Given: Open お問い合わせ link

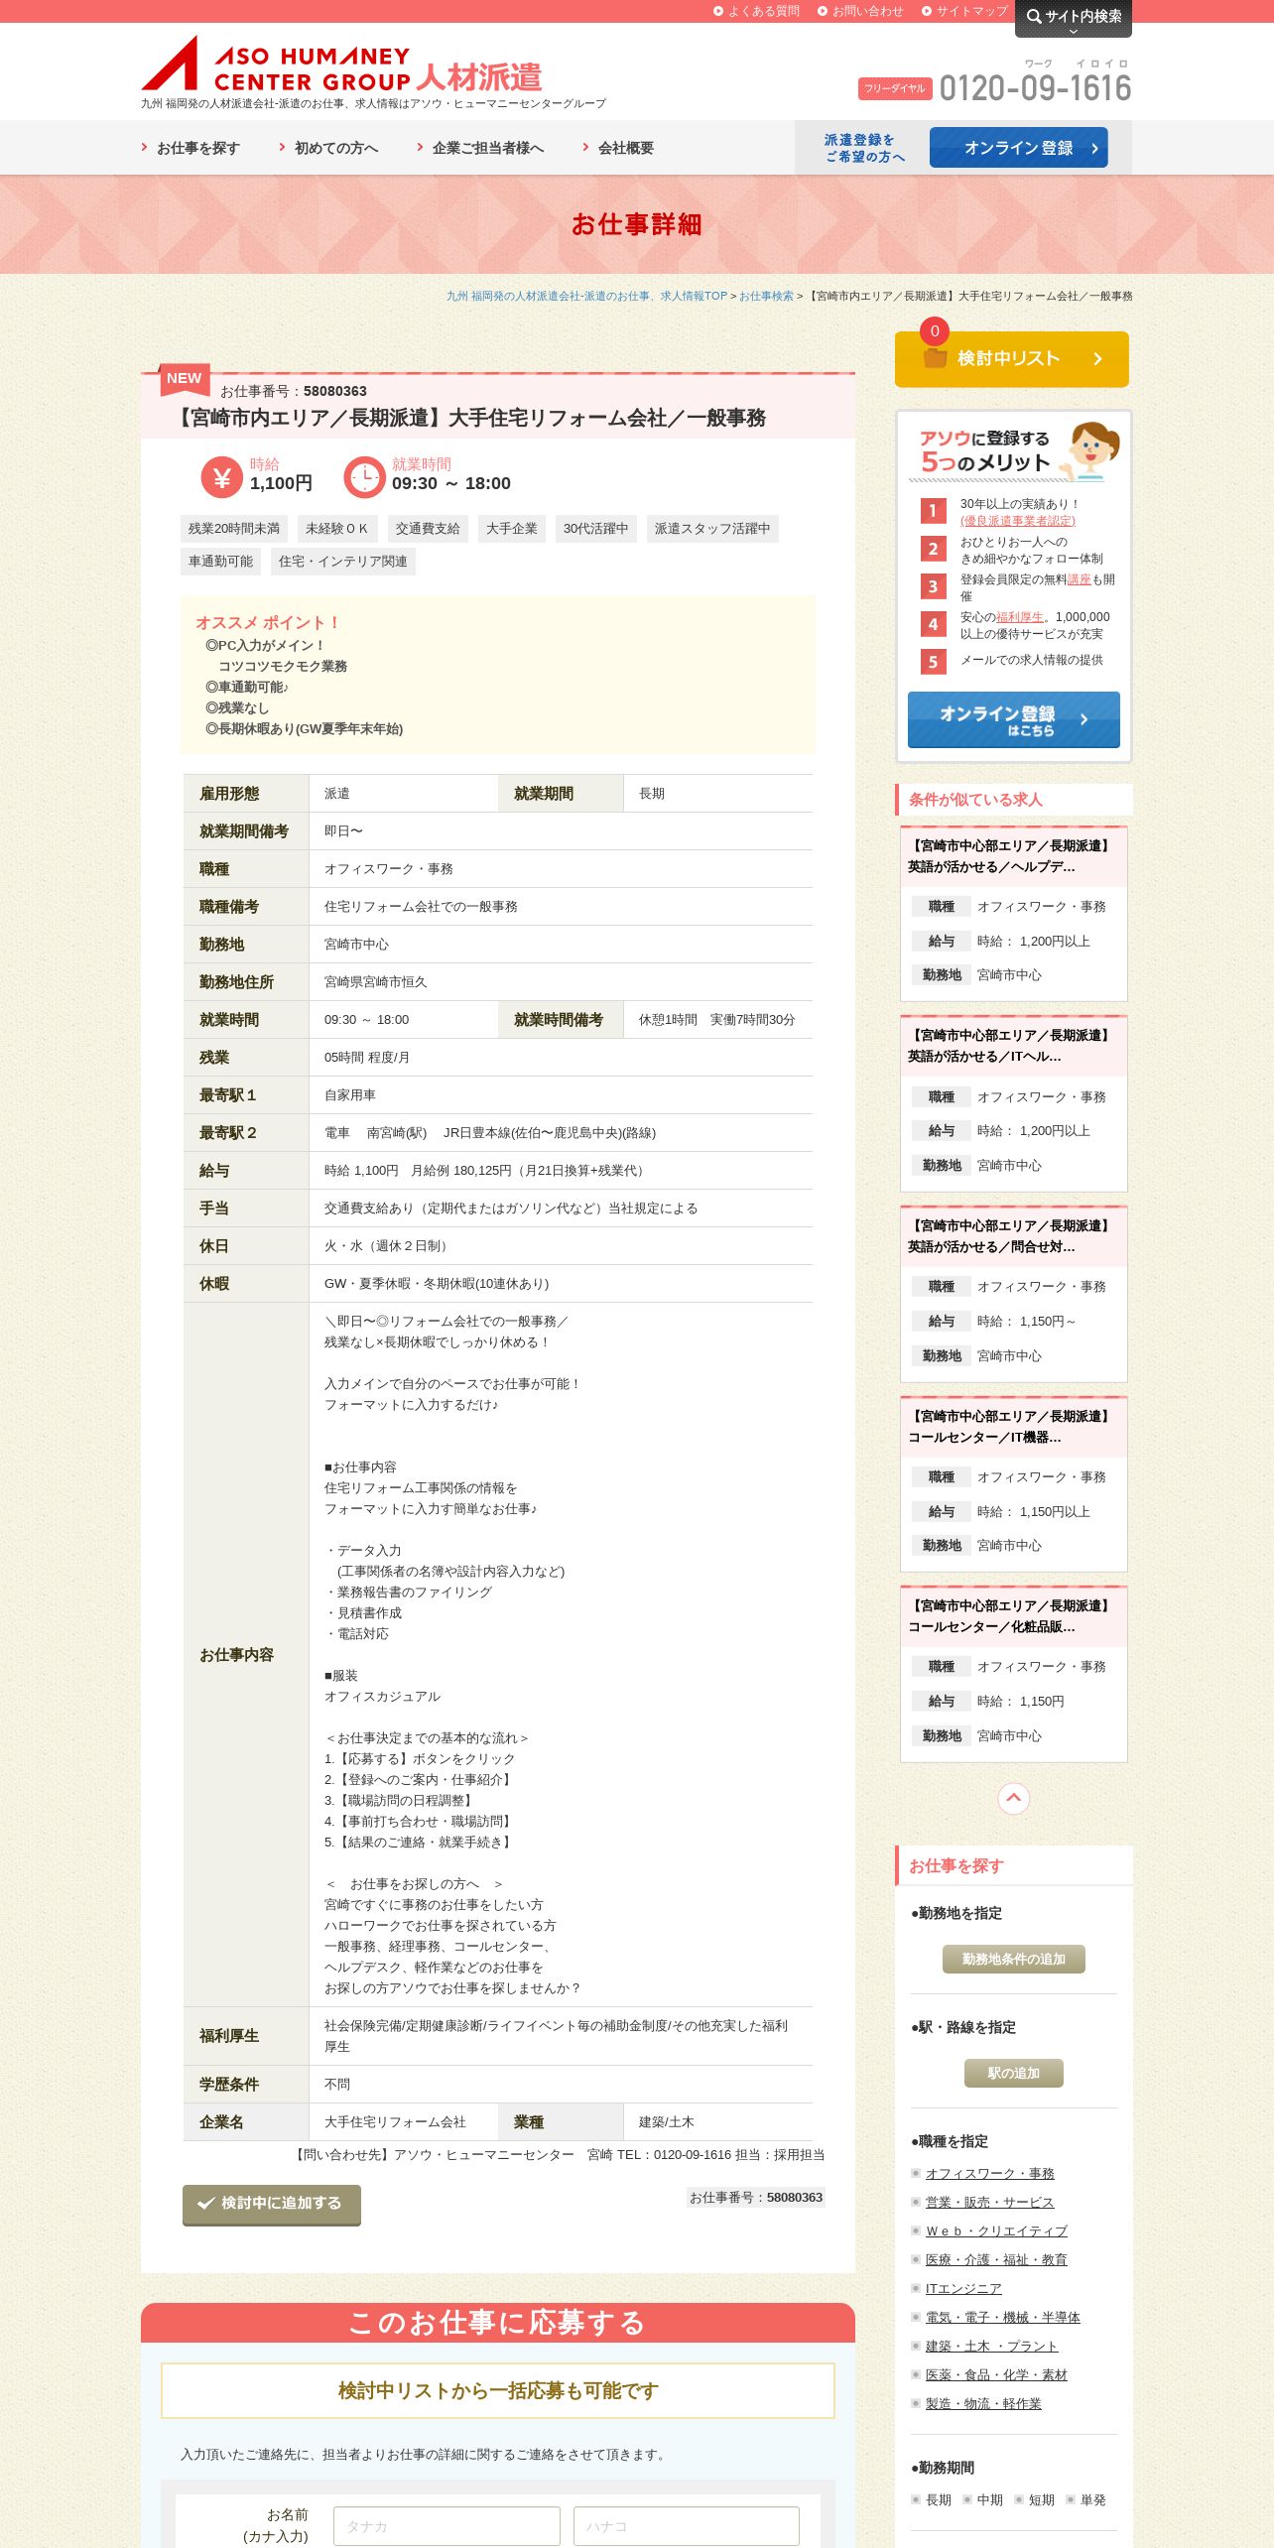Looking at the screenshot, I should 860,11.
